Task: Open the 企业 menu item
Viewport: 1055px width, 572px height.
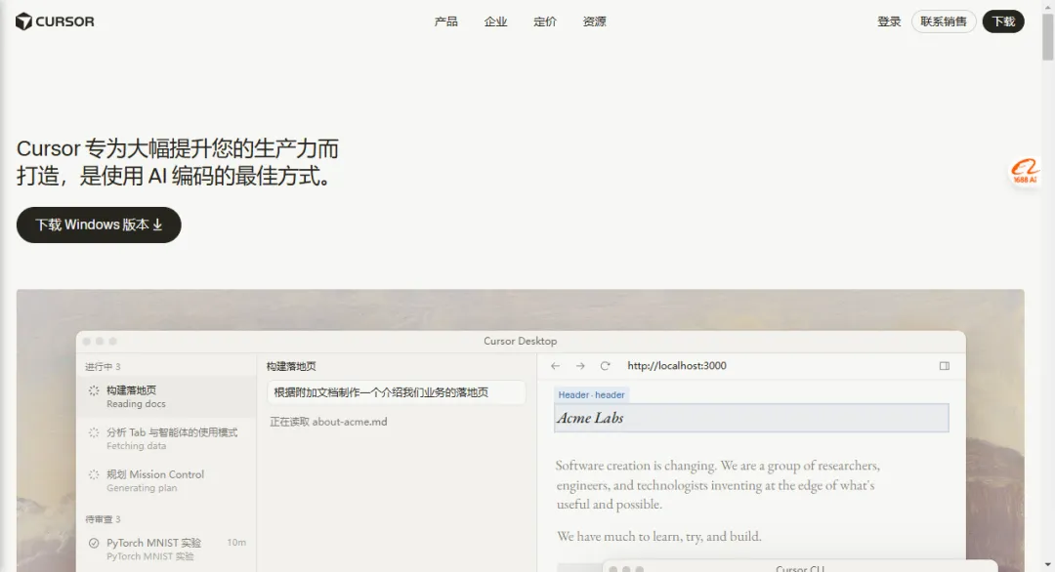Action: 496,21
